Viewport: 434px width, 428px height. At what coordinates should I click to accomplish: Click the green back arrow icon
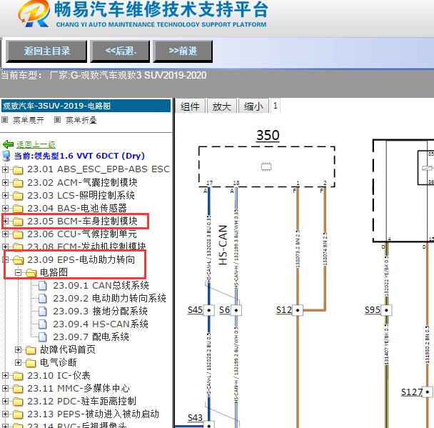click(8, 144)
